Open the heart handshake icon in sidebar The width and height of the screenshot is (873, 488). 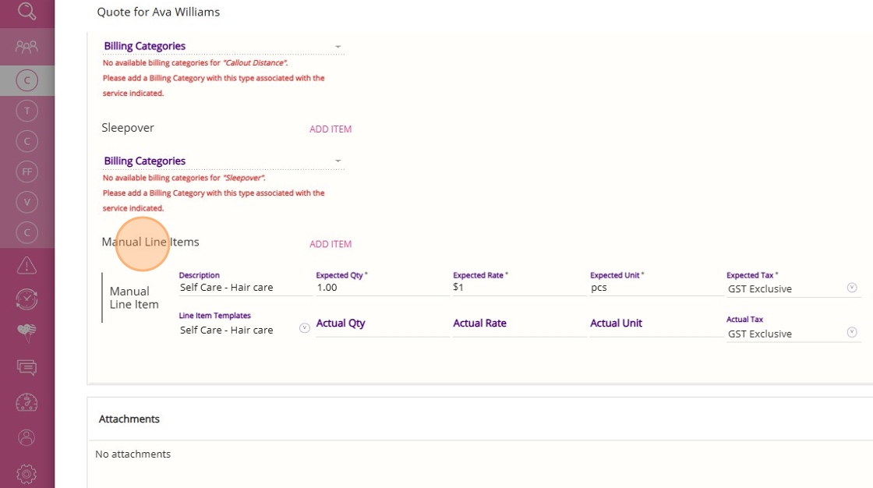(x=27, y=333)
